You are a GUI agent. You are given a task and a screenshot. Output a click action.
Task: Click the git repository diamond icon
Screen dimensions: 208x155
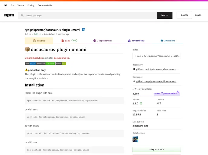point(134,69)
